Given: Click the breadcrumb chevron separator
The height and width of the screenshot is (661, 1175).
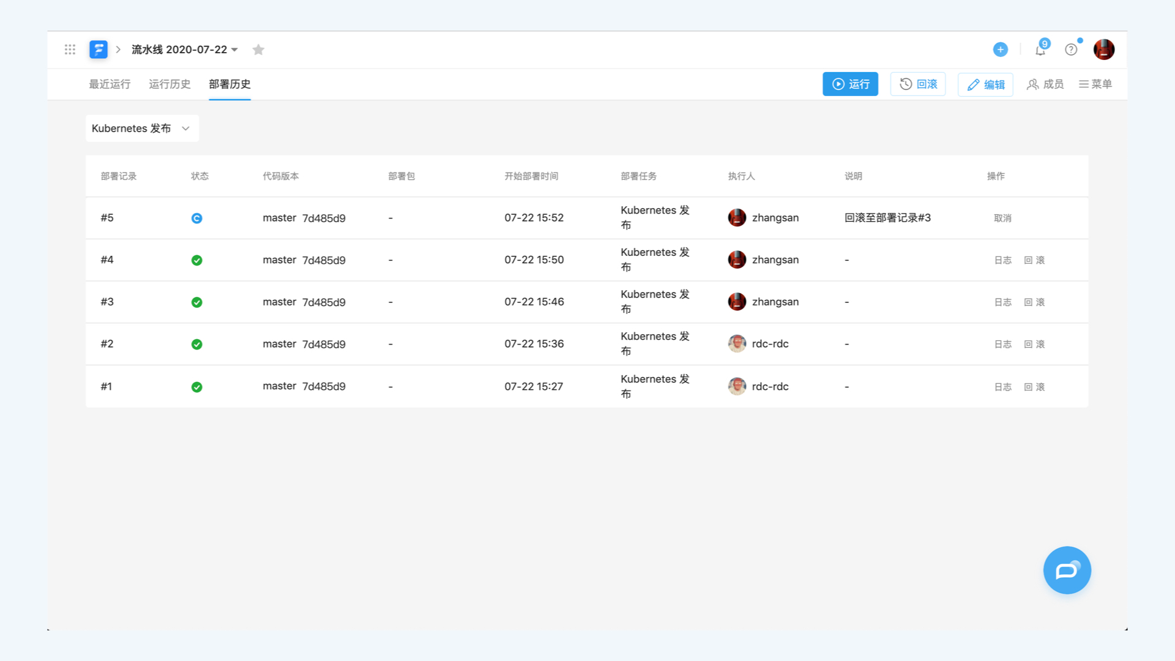Looking at the screenshot, I should 118,50.
